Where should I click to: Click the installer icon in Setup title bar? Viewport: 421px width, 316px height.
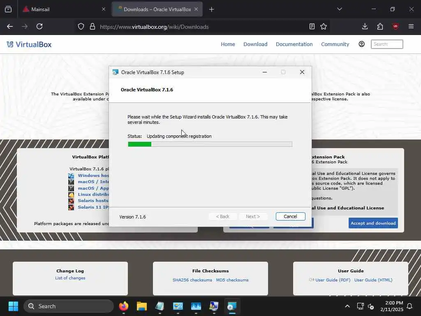116,72
